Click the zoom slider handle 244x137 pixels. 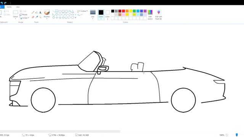[237, 135]
